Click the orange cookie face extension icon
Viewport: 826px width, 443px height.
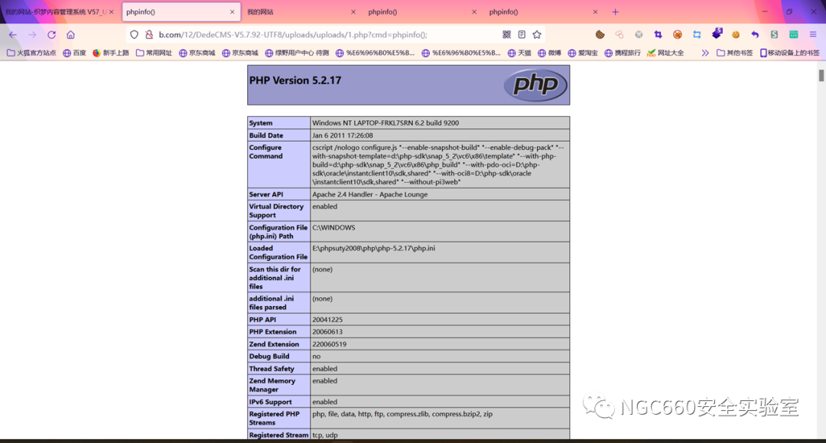(736, 34)
